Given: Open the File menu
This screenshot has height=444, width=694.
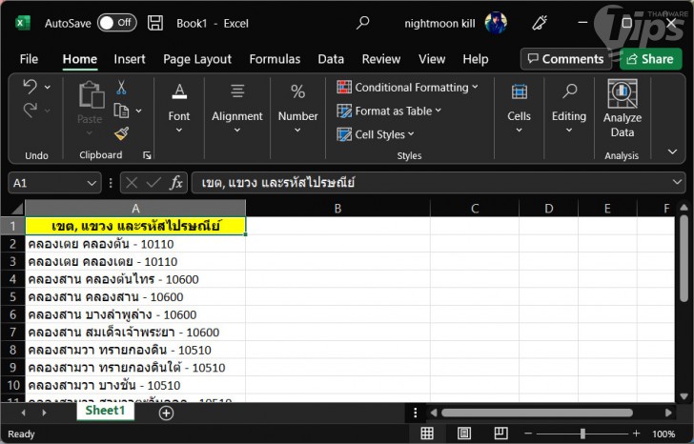Looking at the screenshot, I should 29,59.
